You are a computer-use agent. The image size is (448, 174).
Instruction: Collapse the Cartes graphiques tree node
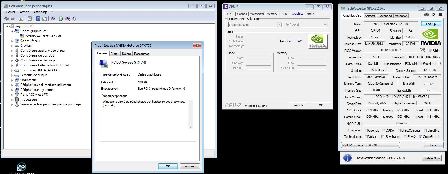pos(12,31)
